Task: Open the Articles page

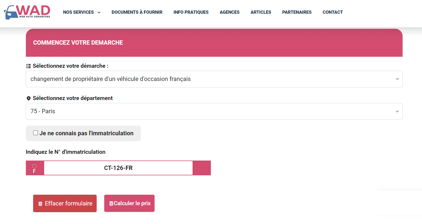Action: [261, 12]
